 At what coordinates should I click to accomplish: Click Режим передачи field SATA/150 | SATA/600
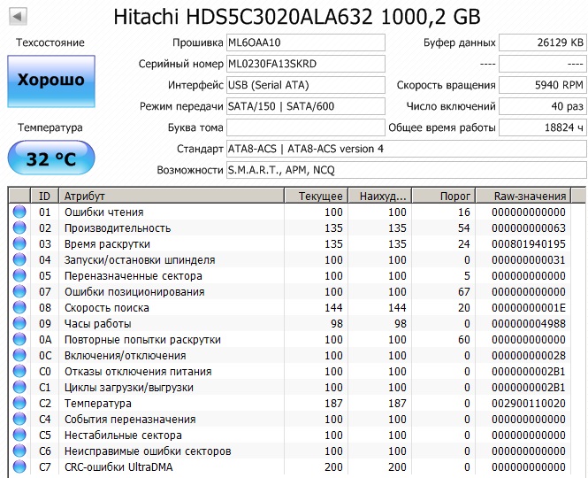pyautogui.click(x=306, y=106)
